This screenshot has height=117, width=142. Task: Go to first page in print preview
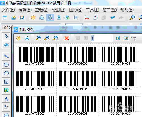pos(78,38)
